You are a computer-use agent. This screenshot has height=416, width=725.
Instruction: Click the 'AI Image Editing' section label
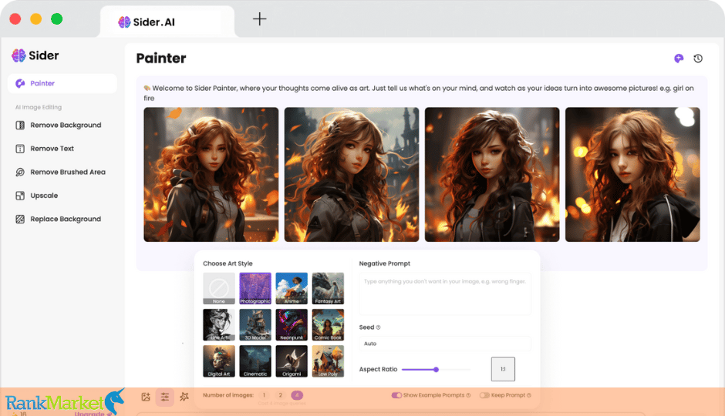39,107
